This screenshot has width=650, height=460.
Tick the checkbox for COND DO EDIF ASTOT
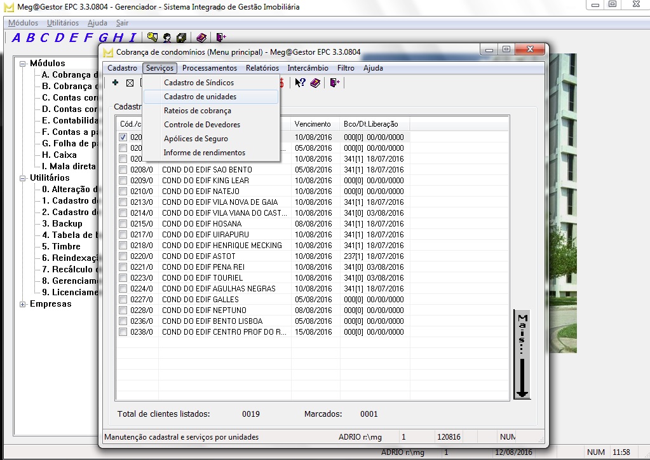(x=123, y=256)
